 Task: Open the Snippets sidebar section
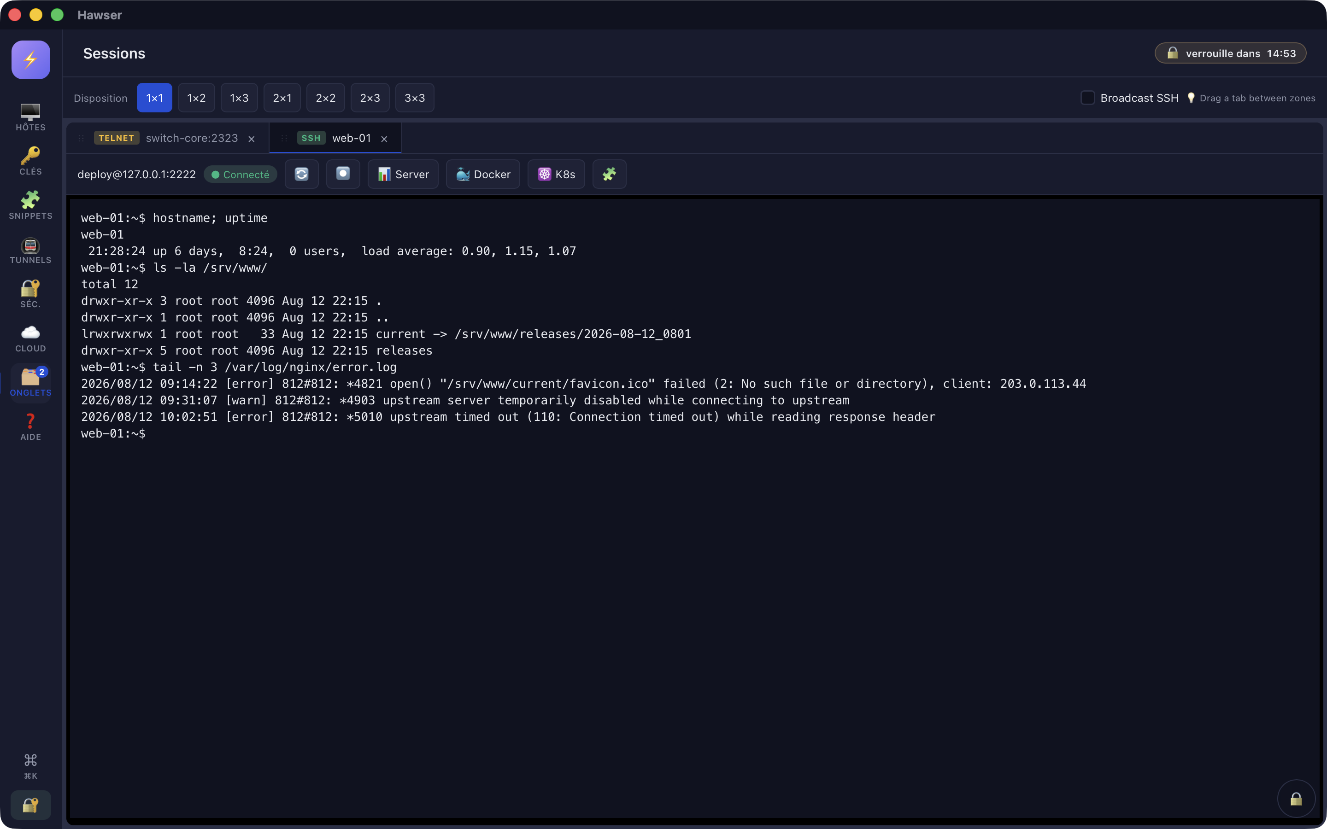31,205
